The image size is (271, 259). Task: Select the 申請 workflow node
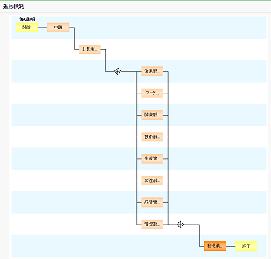tap(58, 28)
